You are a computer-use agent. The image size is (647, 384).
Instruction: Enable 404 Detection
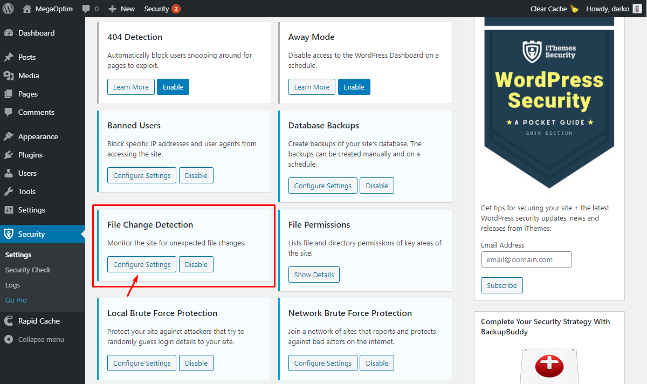(x=173, y=87)
